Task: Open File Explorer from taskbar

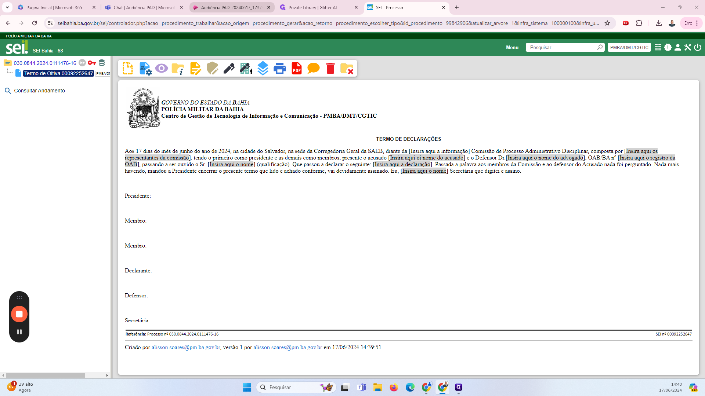Action: pyautogui.click(x=378, y=387)
